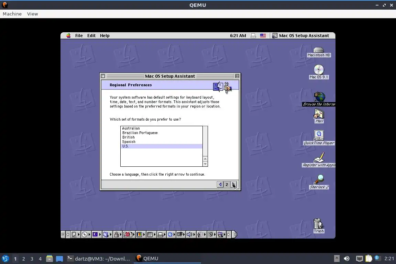396x264 pixels.
Task: Select U.S. in the formats list
Action: pos(161,146)
